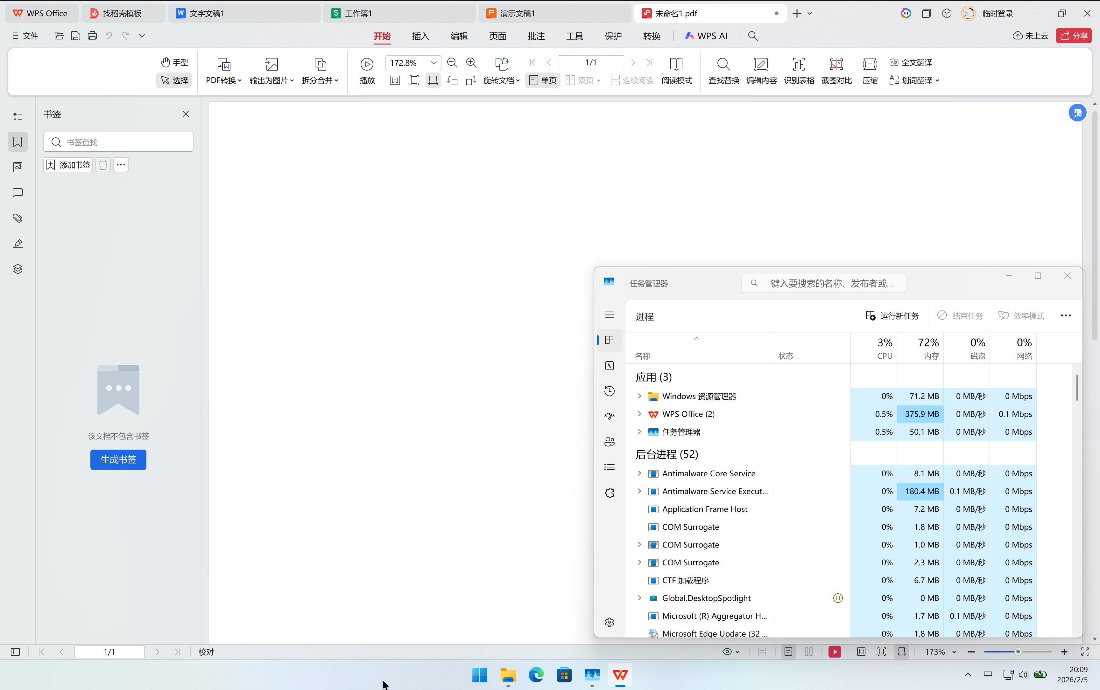Viewport: 1100px width, 690px height.
Task: Switch to Hand tool mode
Action: click(x=174, y=62)
